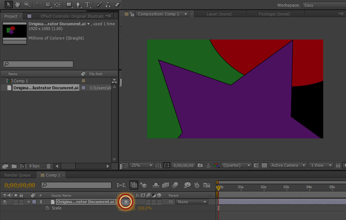This screenshot has height=220, width=346.
Task: Toggle the Scale property stopwatch
Action: click(x=47, y=208)
